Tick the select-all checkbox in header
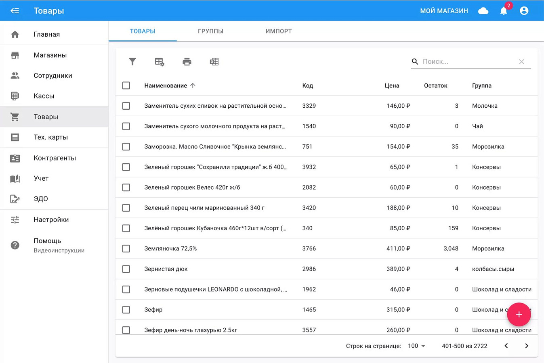Image resolution: width=544 pixels, height=363 pixels. (126, 86)
